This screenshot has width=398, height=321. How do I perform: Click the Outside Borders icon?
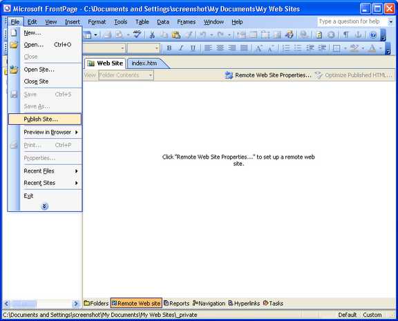(337, 48)
